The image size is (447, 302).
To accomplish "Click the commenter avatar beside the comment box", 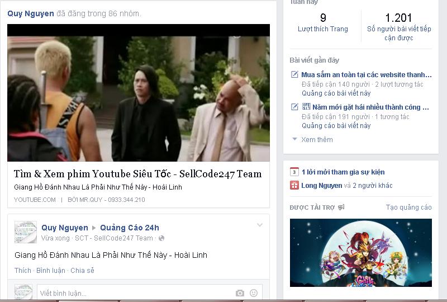I will tap(23, 292).
